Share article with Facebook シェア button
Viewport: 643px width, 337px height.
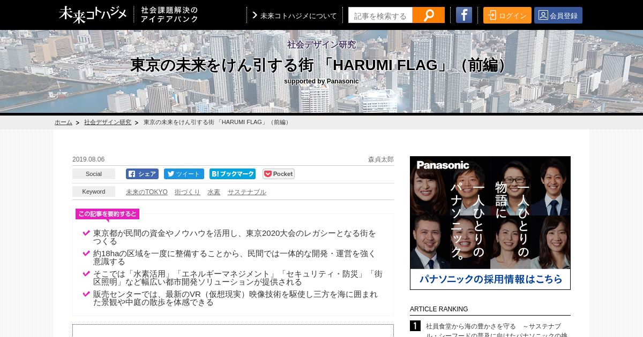[x=142, y=174]
